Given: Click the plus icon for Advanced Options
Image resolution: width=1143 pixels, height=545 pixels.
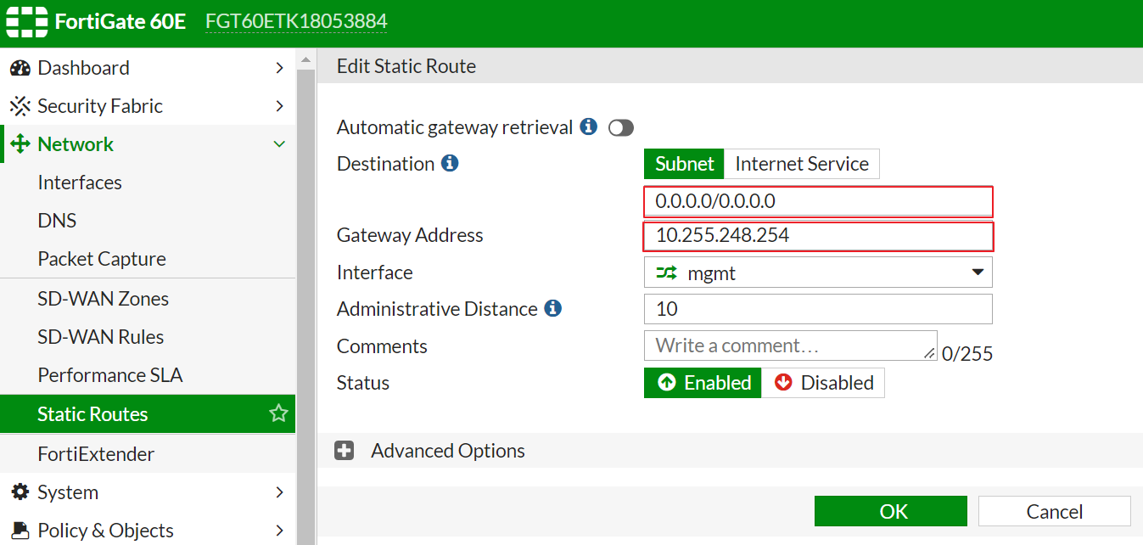Looking at the screenshot, I should coord(344,451).
